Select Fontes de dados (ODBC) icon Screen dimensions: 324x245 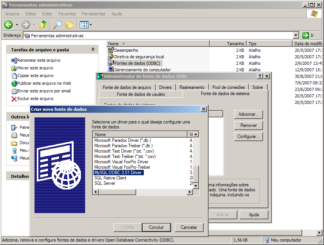[111, 63]
